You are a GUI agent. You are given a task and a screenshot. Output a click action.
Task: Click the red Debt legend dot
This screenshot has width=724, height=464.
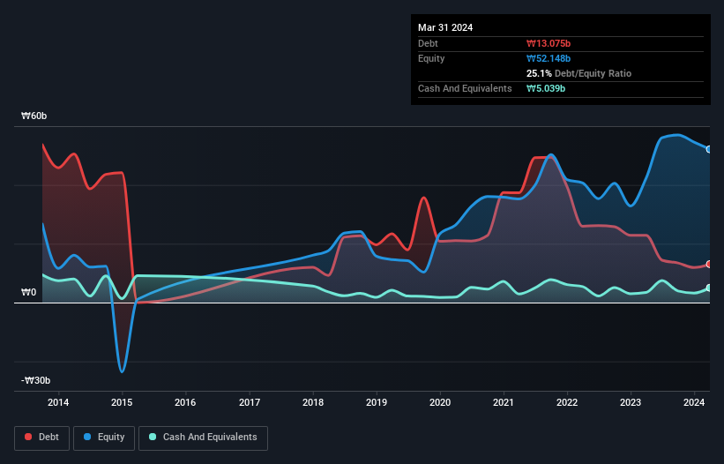(28, 437)
